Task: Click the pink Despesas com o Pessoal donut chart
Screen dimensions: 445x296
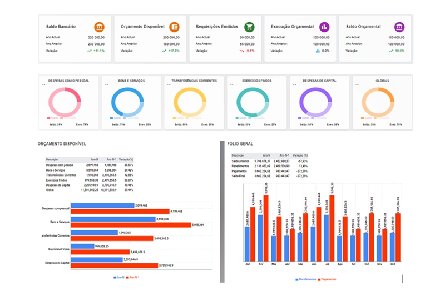Action: (65, 102)
